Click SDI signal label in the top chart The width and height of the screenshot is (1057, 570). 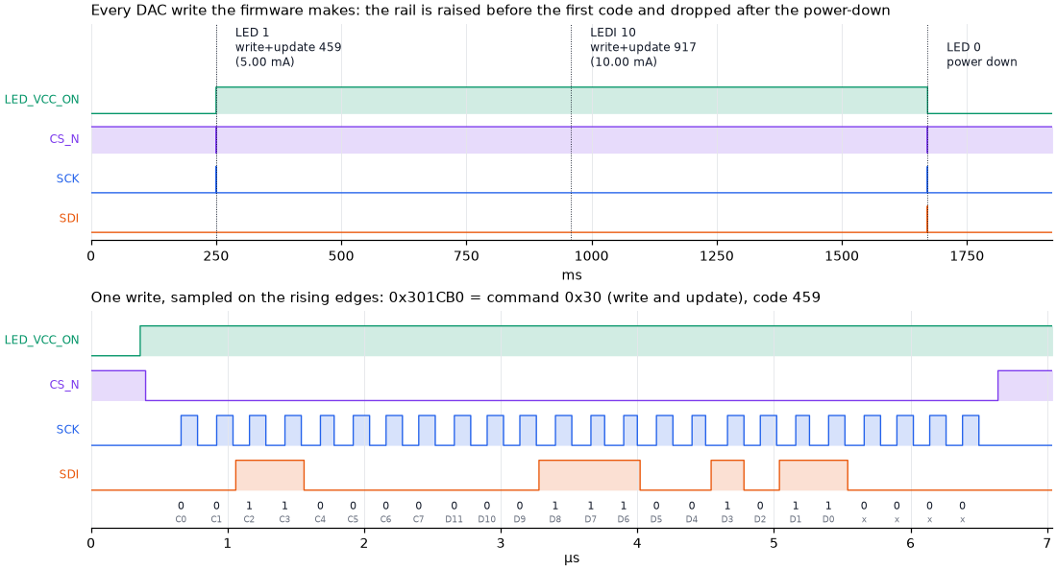tap(69, 218)
